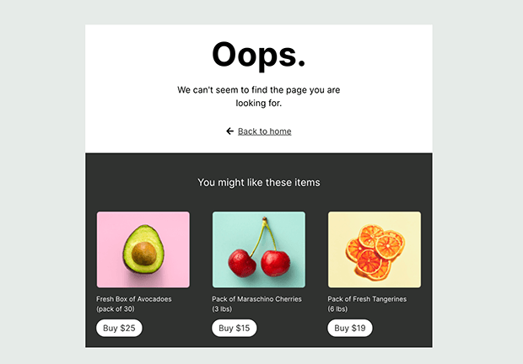Click the Oops. heading
Screen dimensions: 523x364
pyautogui.click(x=259, y=55)
